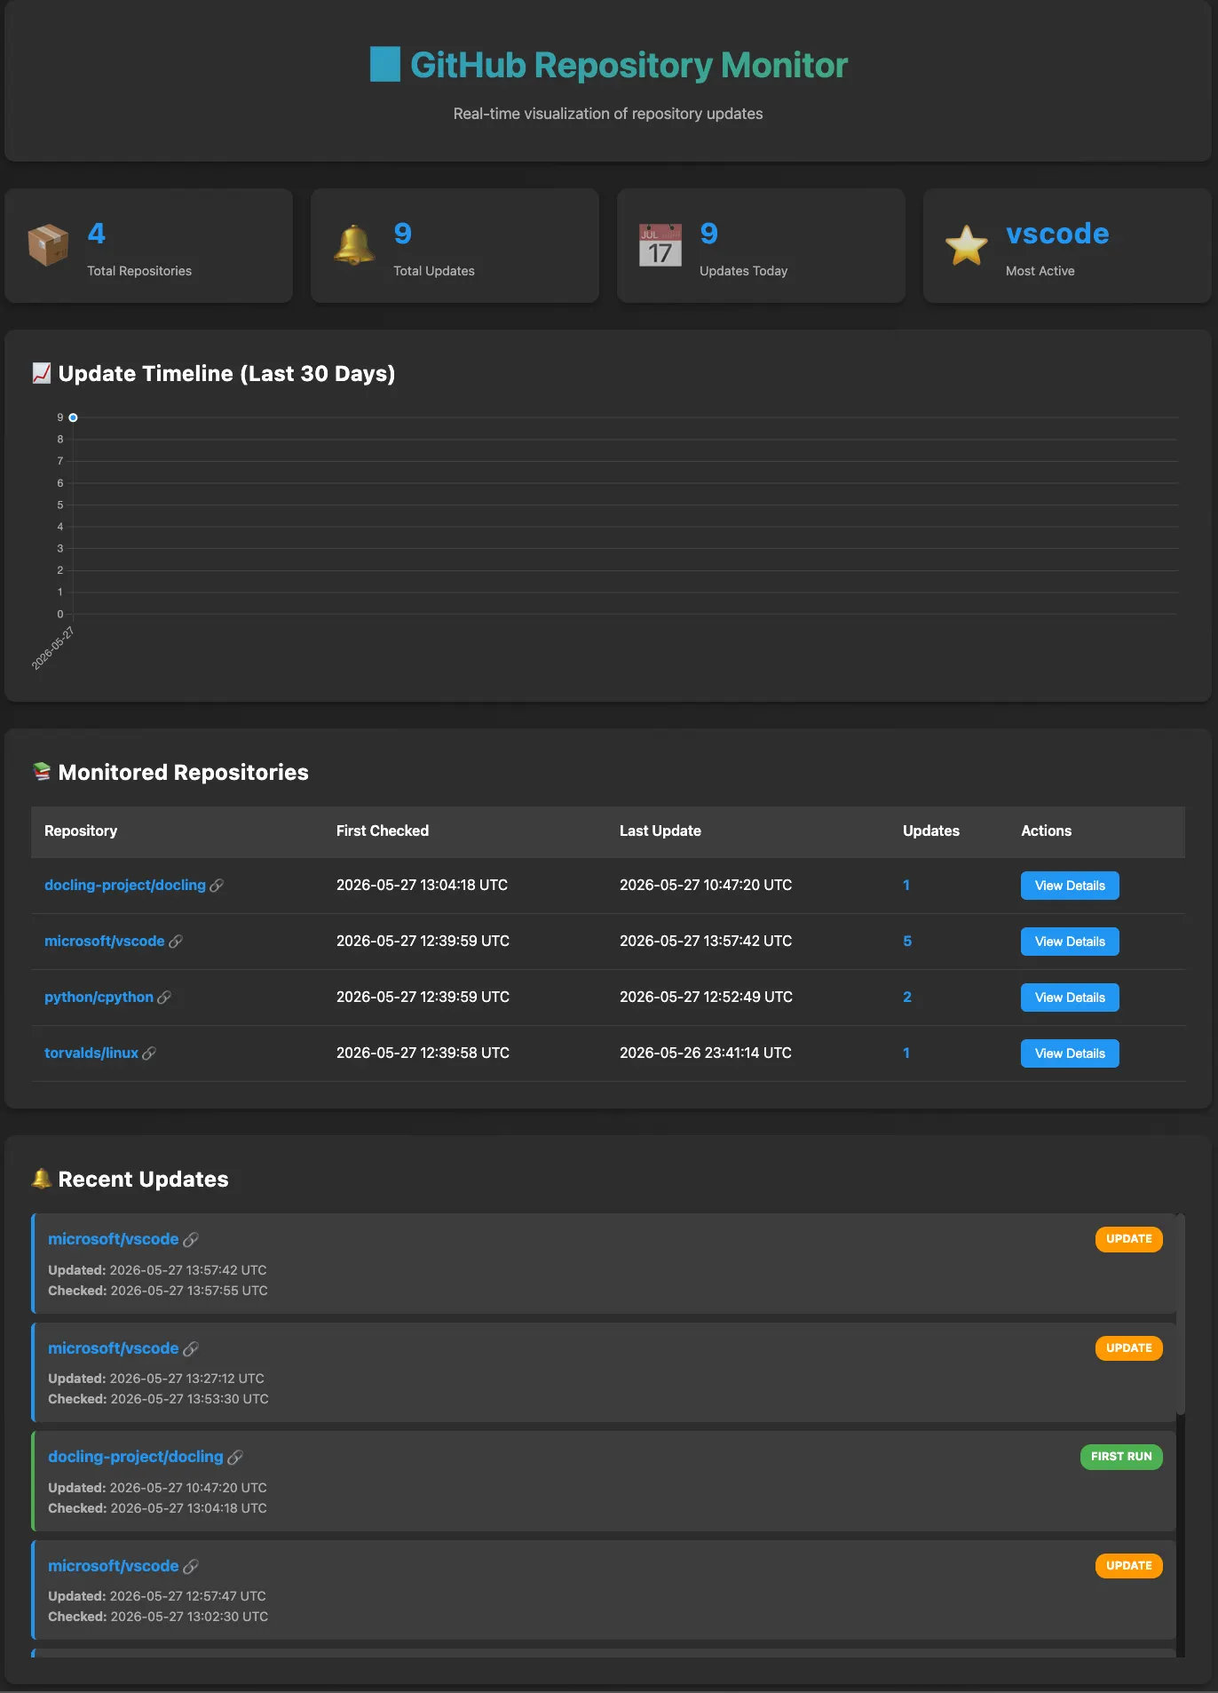Click link icon on docling entry in Recent Updates

pos(235,1458)
